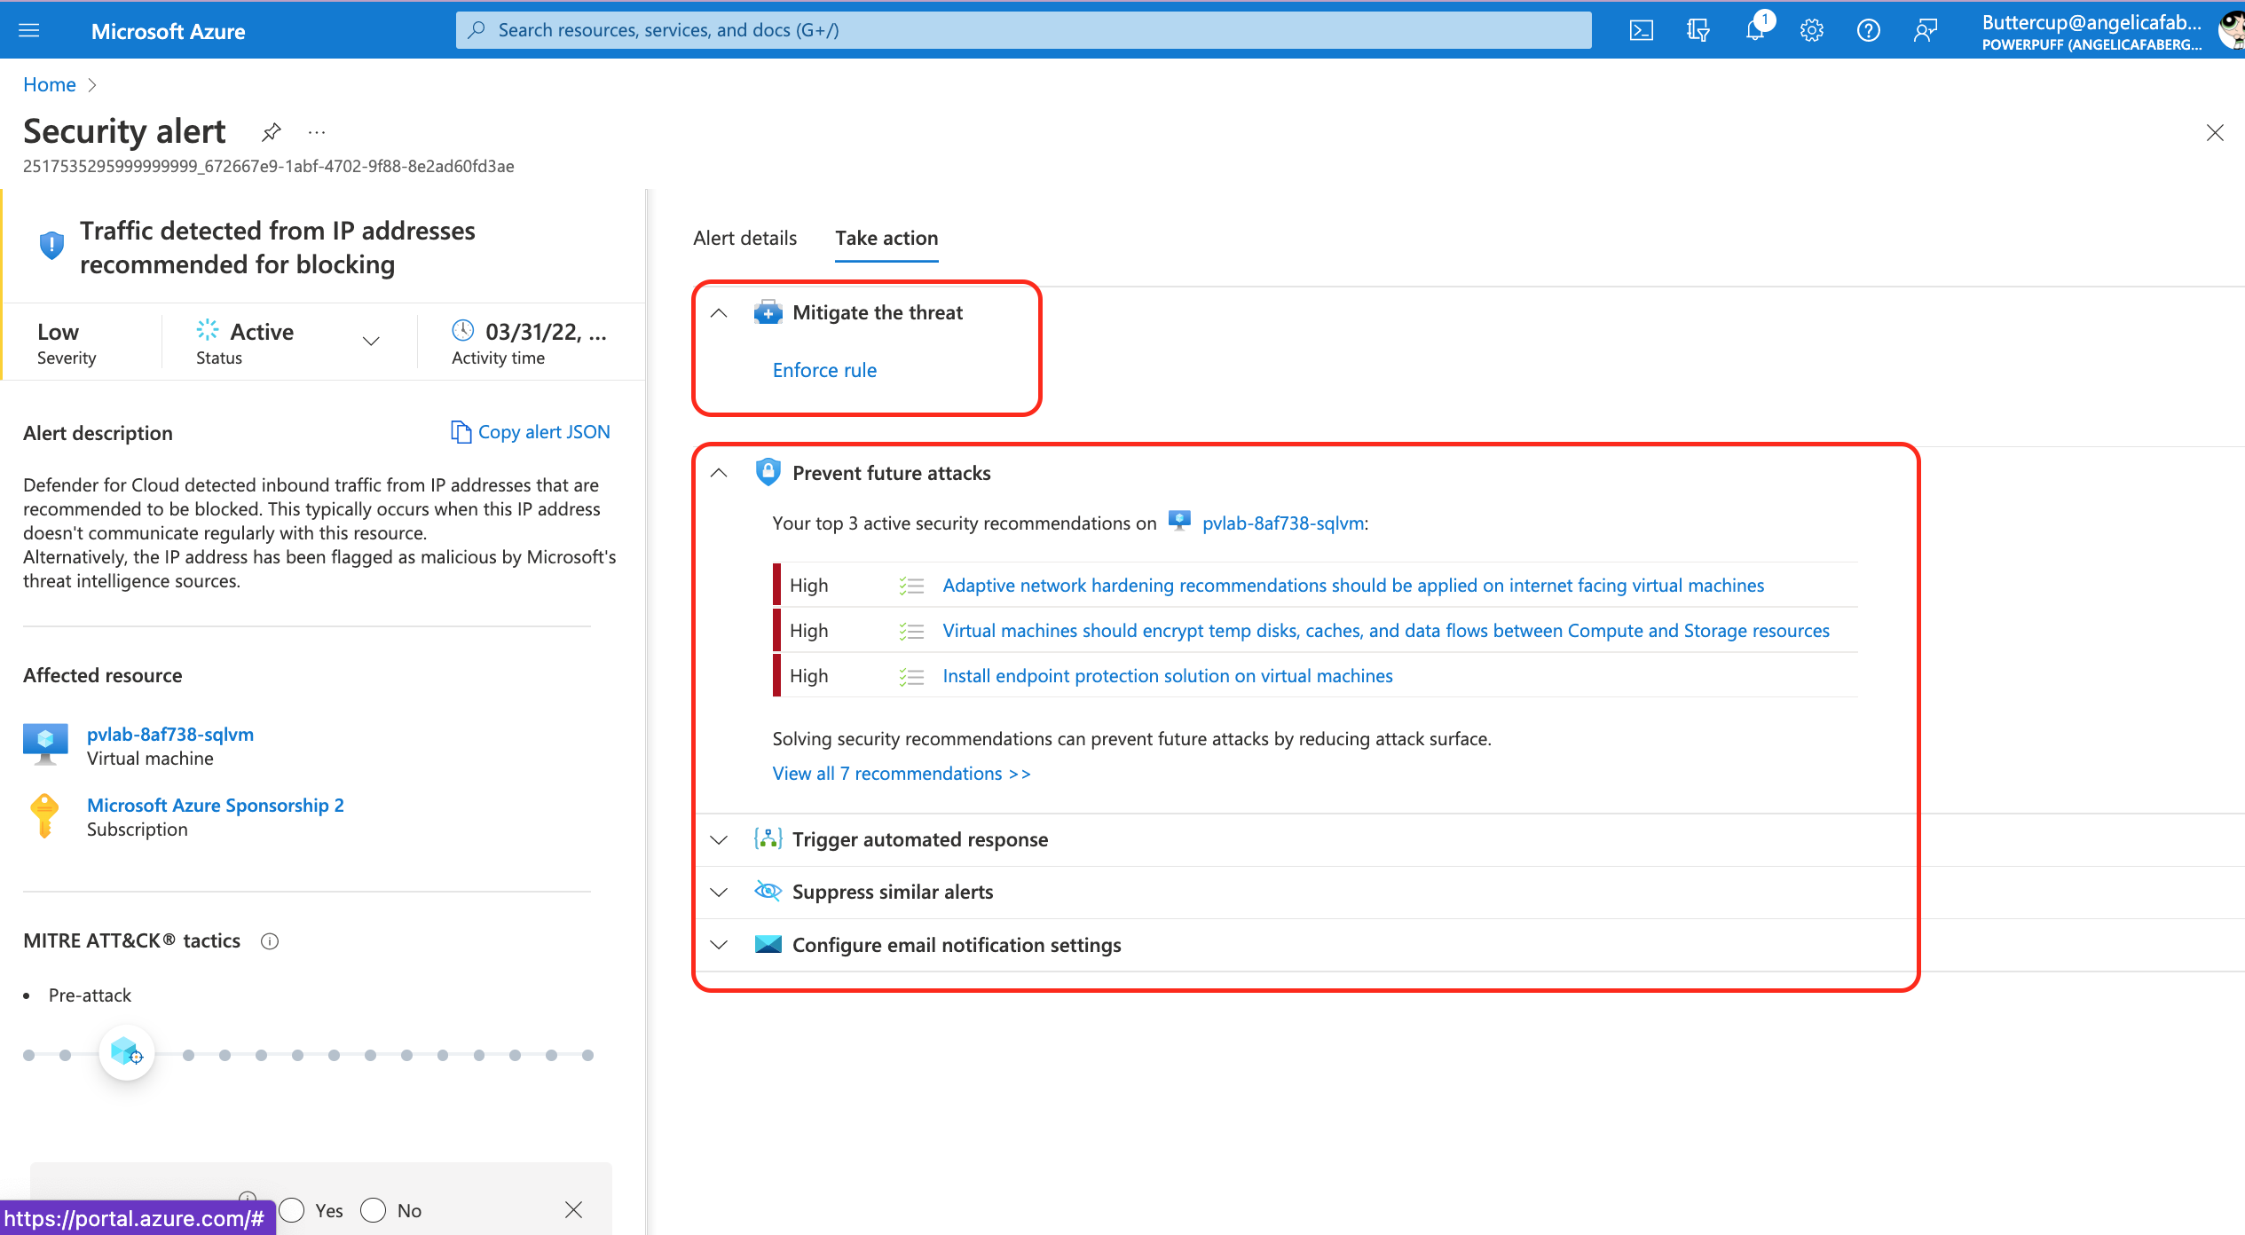Select the No radio button

(x=374, y=1210)
